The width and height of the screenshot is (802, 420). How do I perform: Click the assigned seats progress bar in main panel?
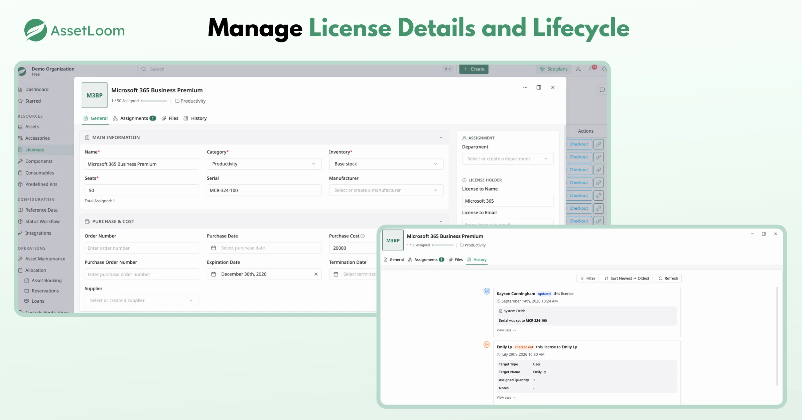(x=154, y=101)
